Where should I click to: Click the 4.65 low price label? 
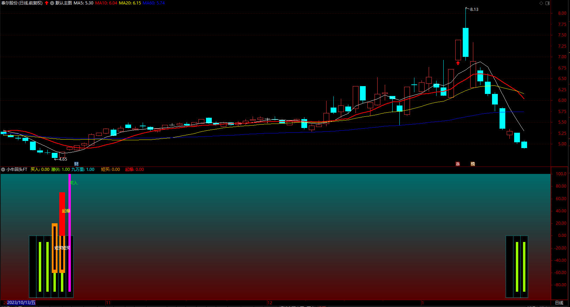tap(63, 159)
